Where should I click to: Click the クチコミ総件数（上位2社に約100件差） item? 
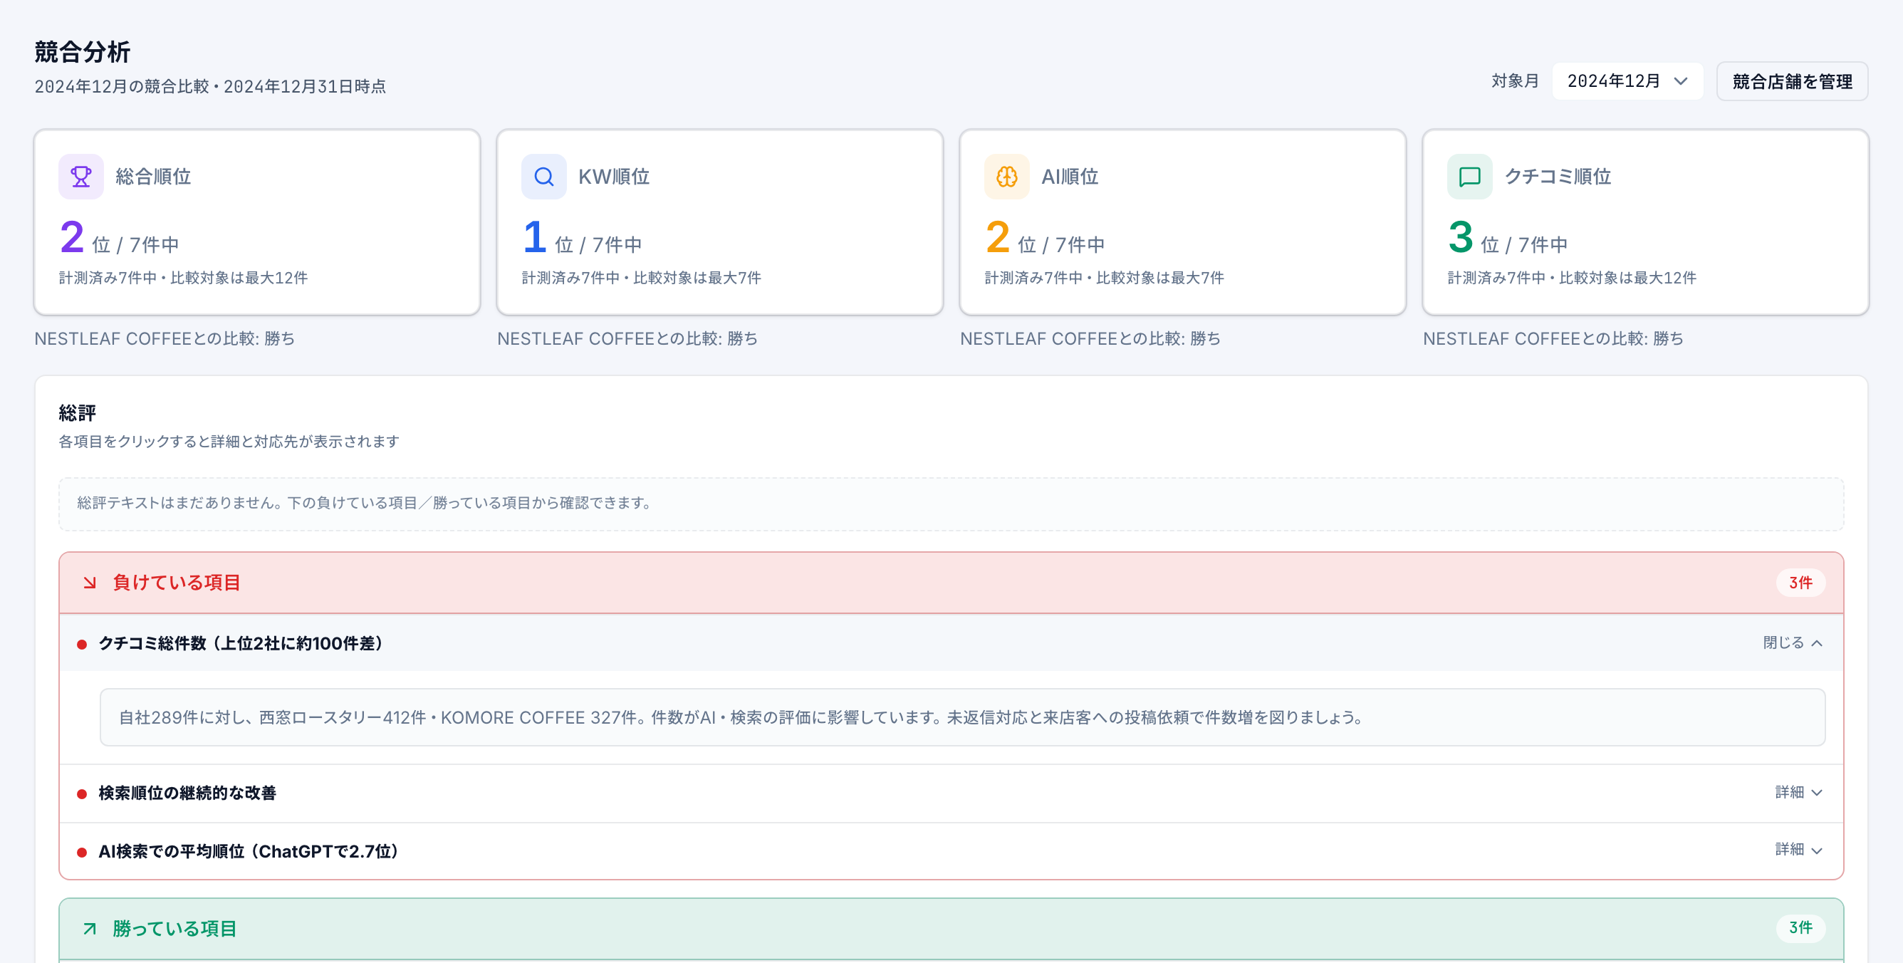[x=951, y=643]
